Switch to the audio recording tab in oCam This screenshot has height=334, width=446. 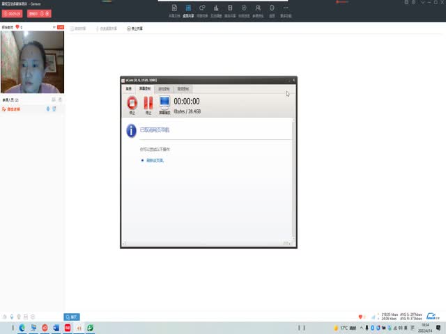point(183,89)
